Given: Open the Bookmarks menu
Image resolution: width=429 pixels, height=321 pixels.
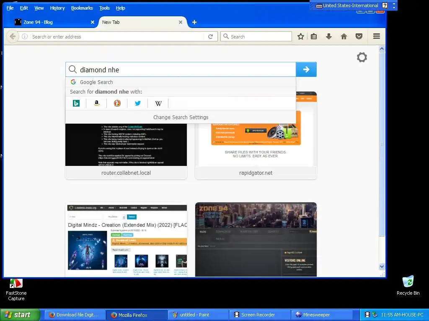Looking at the screenshot, I should 82,8.
